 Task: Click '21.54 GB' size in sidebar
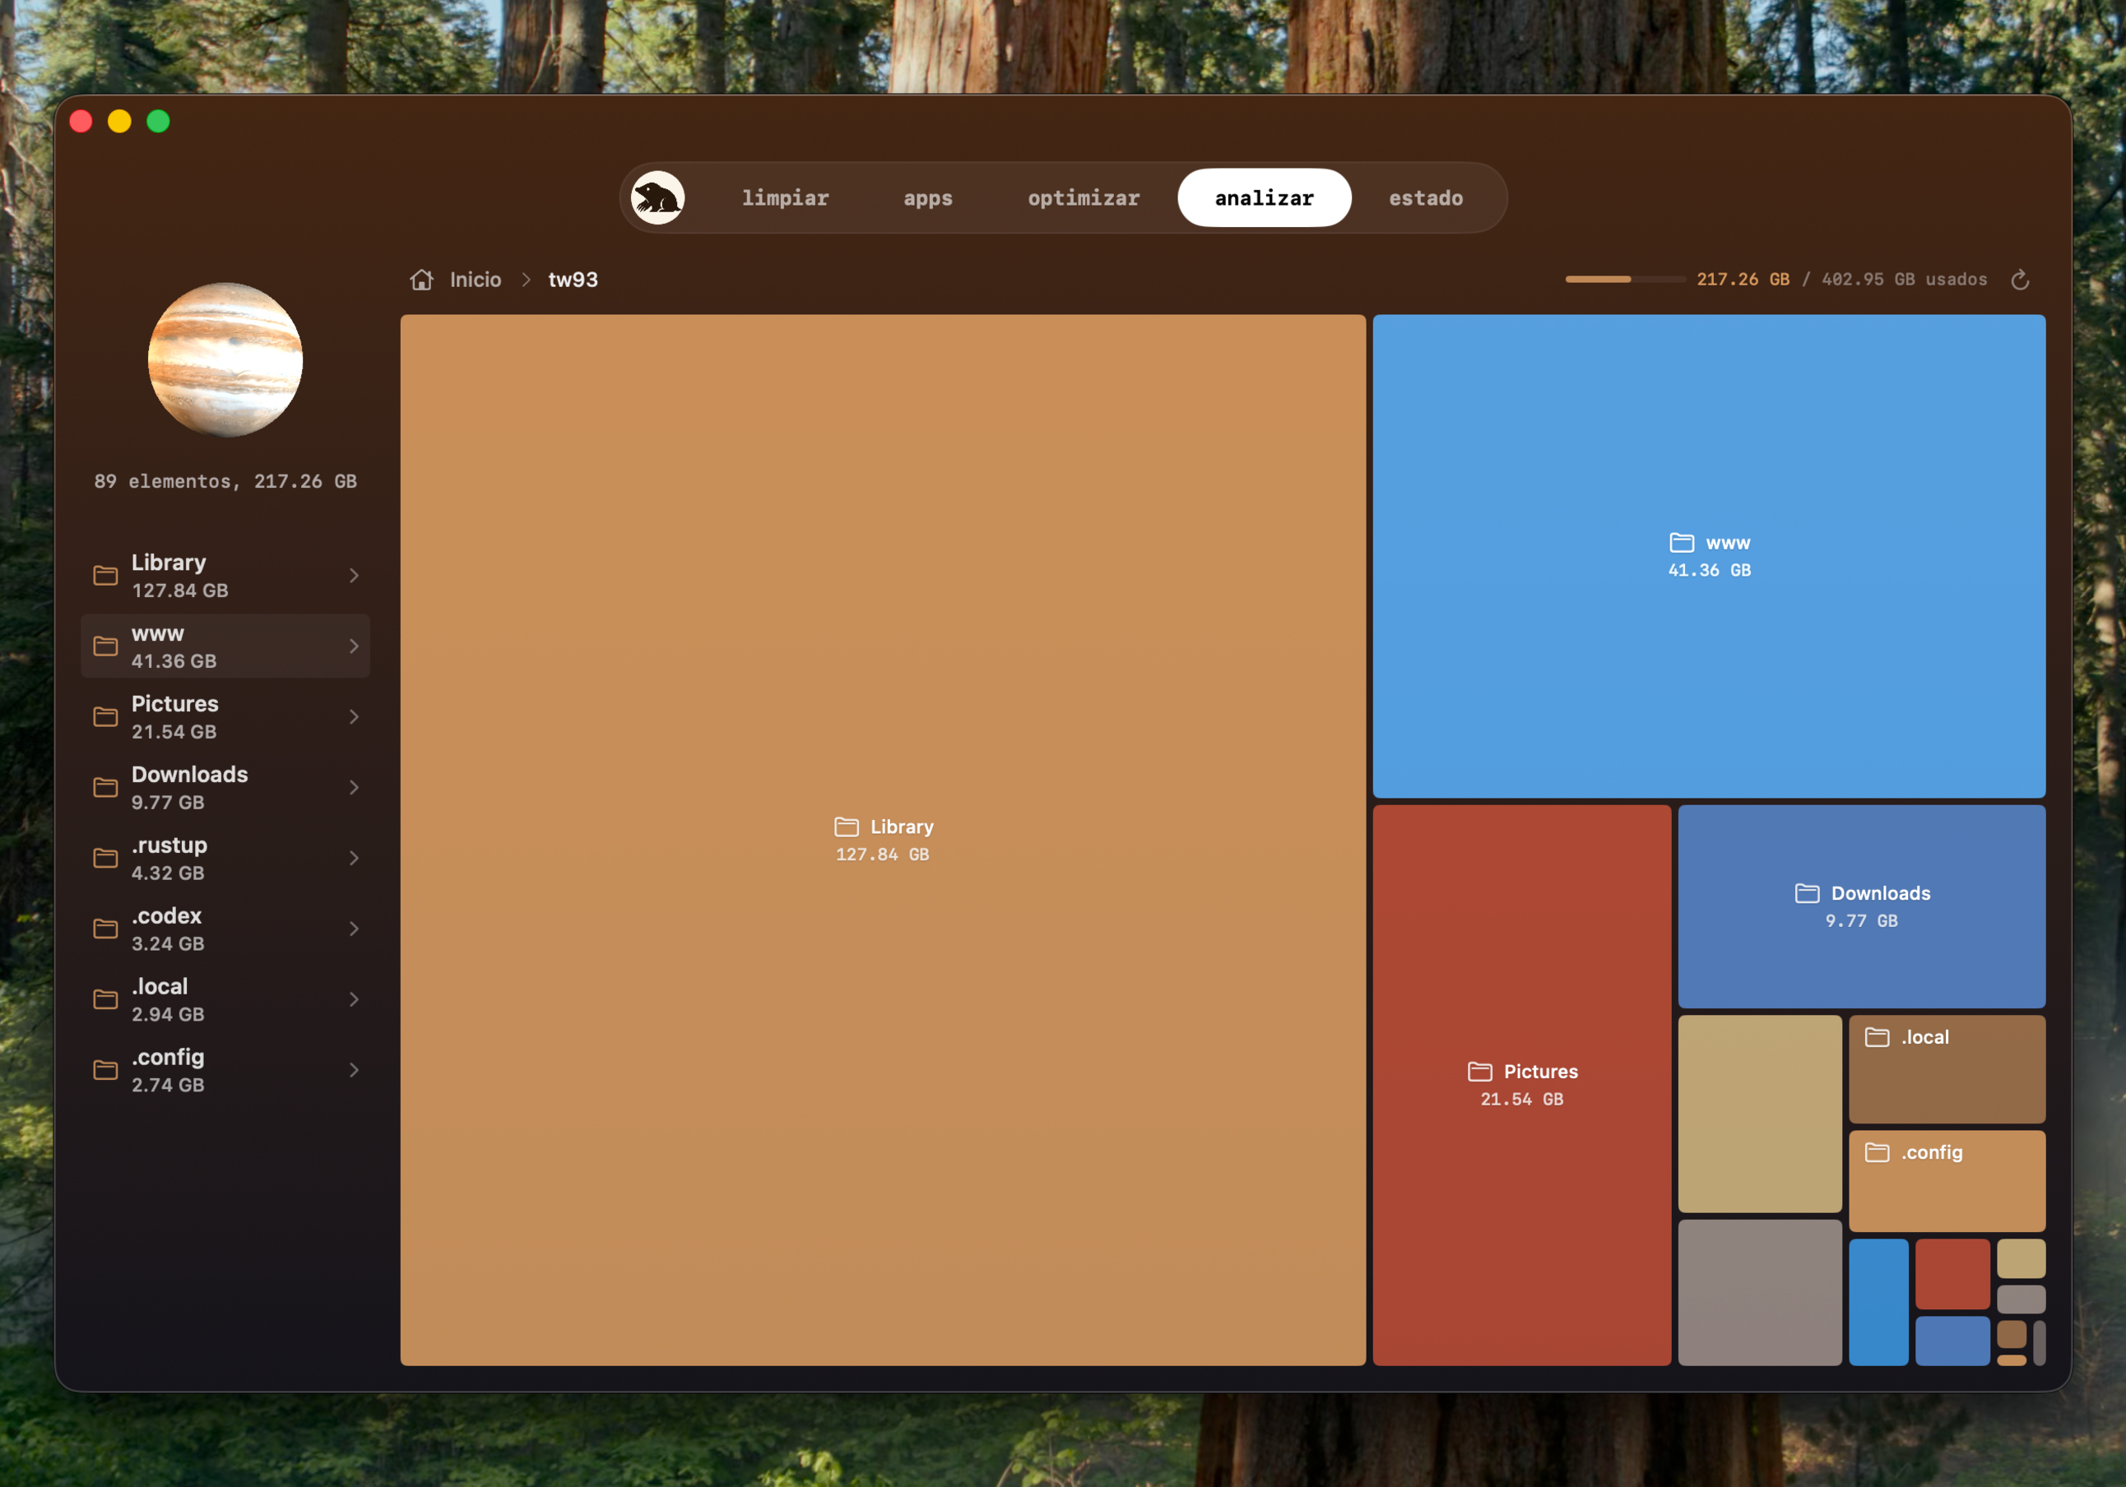[174, 731]
